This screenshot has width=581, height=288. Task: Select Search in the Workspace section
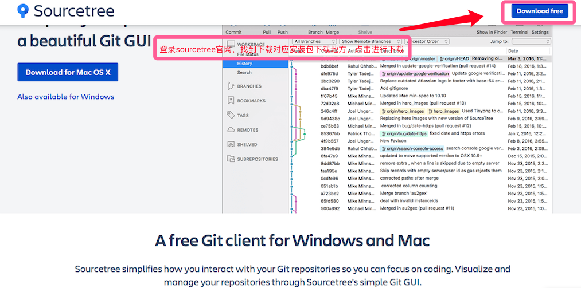click(244, 73)
